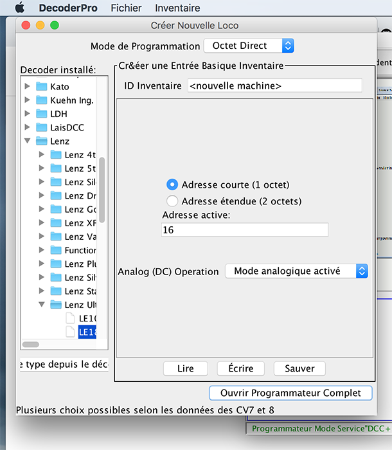Screen dimensions: 392x450
Task: Click the type depuis le déc button
Action: (64, 364)
